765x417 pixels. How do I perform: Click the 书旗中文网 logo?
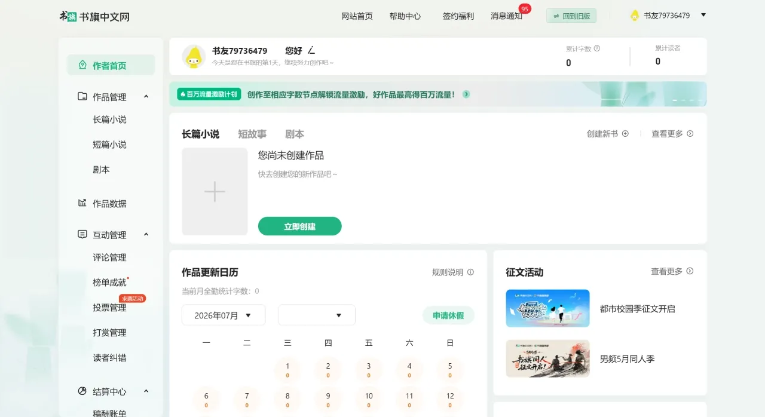pos(94,16)
